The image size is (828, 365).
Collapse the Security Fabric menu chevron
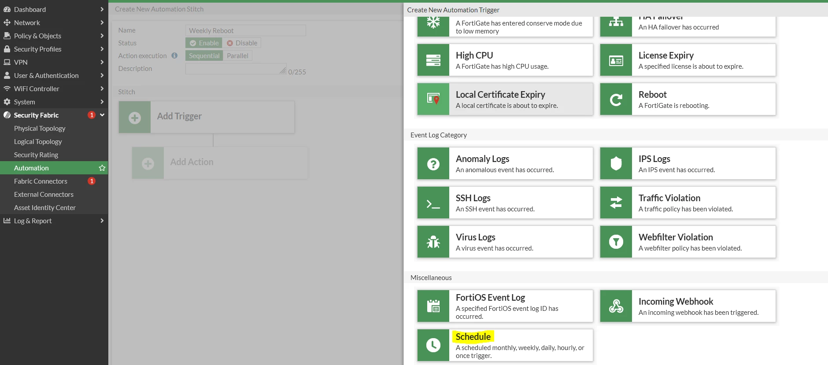click(102, 115)
